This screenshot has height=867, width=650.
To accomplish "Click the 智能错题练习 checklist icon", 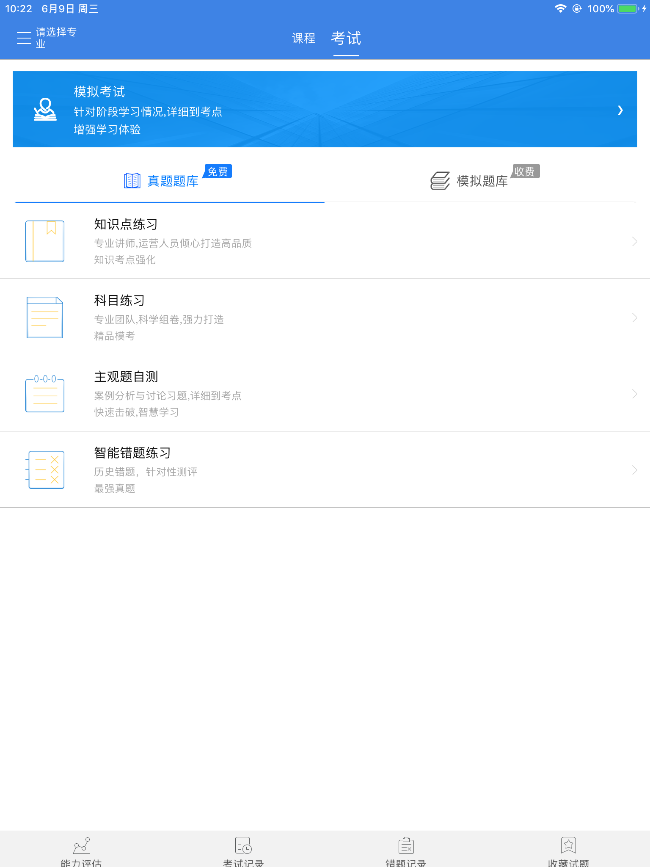I will [45, 470].
